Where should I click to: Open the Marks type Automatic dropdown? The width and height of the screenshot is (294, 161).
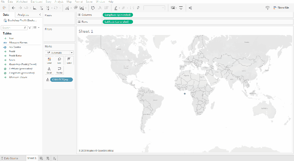(x=59, y=53)
